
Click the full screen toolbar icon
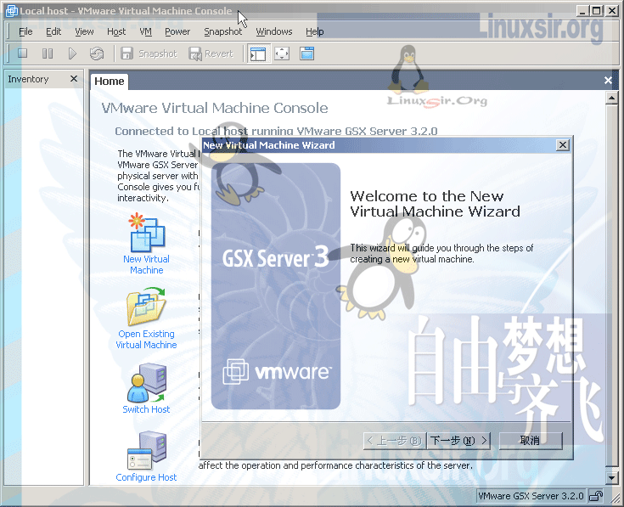click(x=282, y=54)
